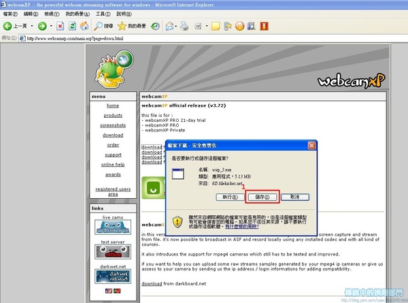Viewport: 408px width, 303px height.
Task: Open the Favorites (我的最愛) menu
Action: (x=78, y=14)
